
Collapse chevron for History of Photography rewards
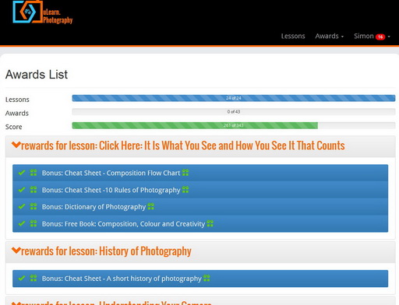pos(16,251)
